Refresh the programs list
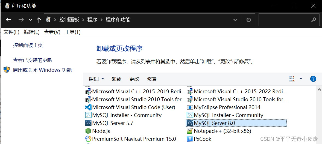 pyautogui.click(x=248, y=20)
